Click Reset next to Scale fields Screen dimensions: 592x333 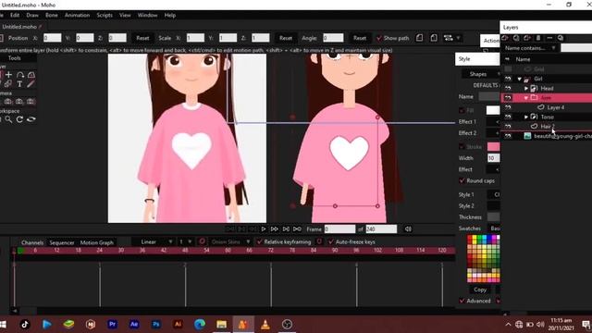[286, 38]
